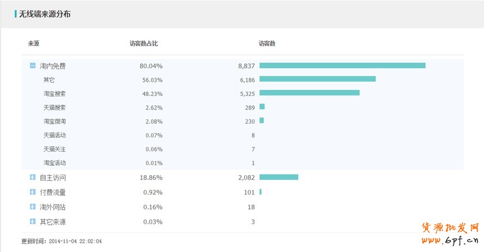
Task: Collapse the 淘内免费 source group
Action: pos(33,66)
